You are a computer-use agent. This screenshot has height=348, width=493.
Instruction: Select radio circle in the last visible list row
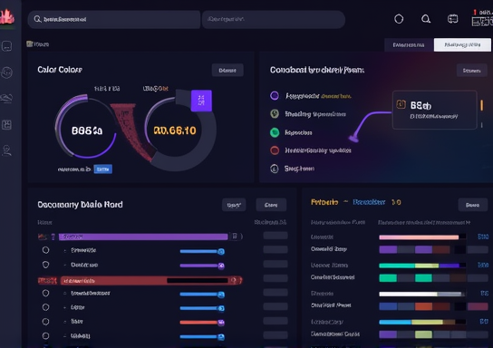tap(45, 335)
